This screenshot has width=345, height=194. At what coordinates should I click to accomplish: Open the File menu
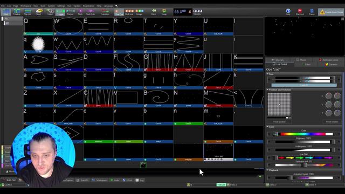(x=3, y=6)
